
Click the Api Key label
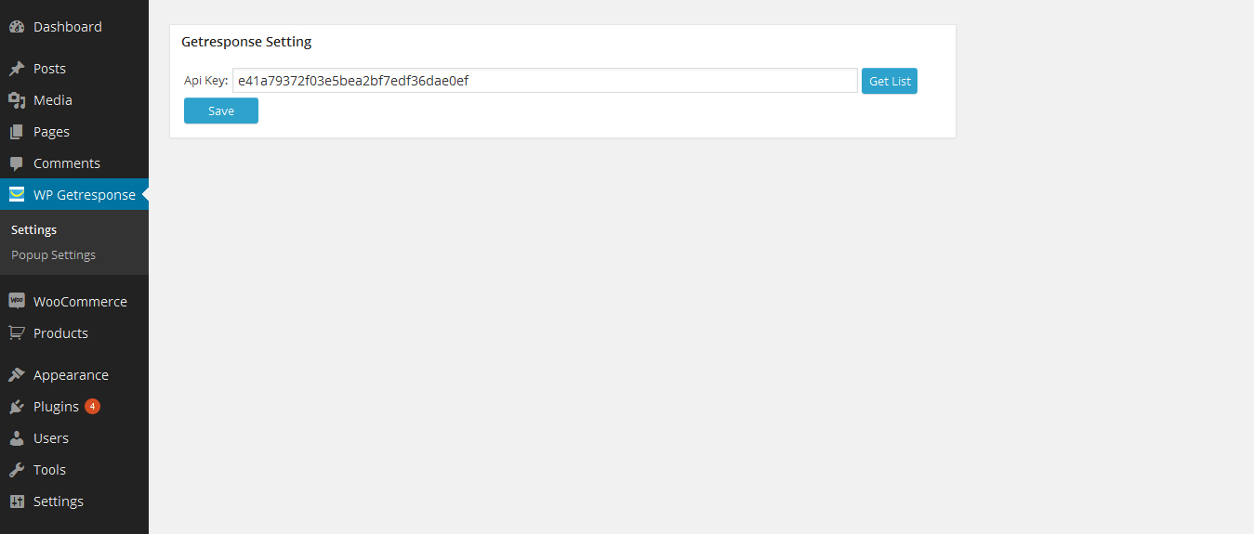205,81
